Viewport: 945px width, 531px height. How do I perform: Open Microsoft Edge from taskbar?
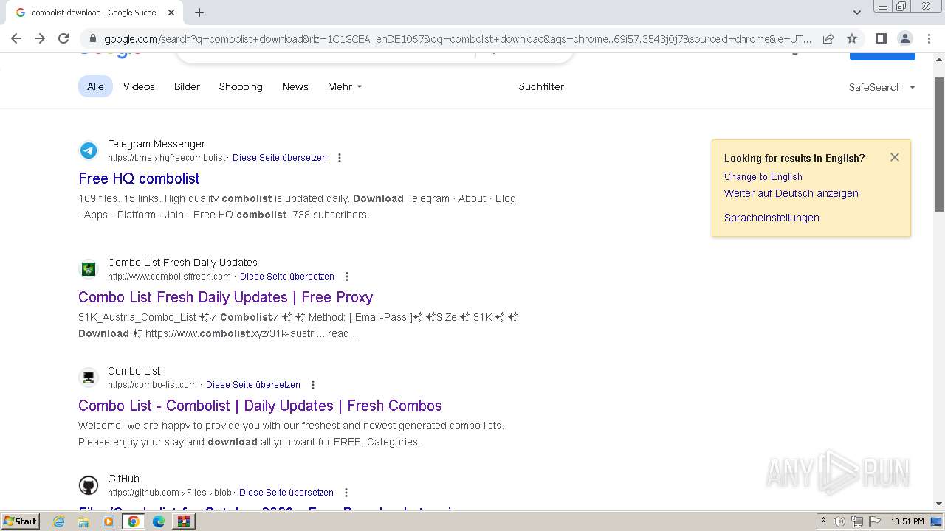click(x=159, y=521)
